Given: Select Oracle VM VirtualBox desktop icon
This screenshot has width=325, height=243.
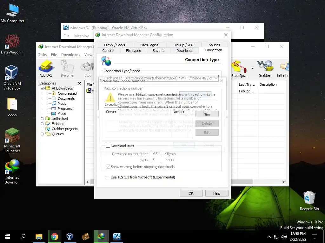Looking at the screenshot, I should (12, 78).
